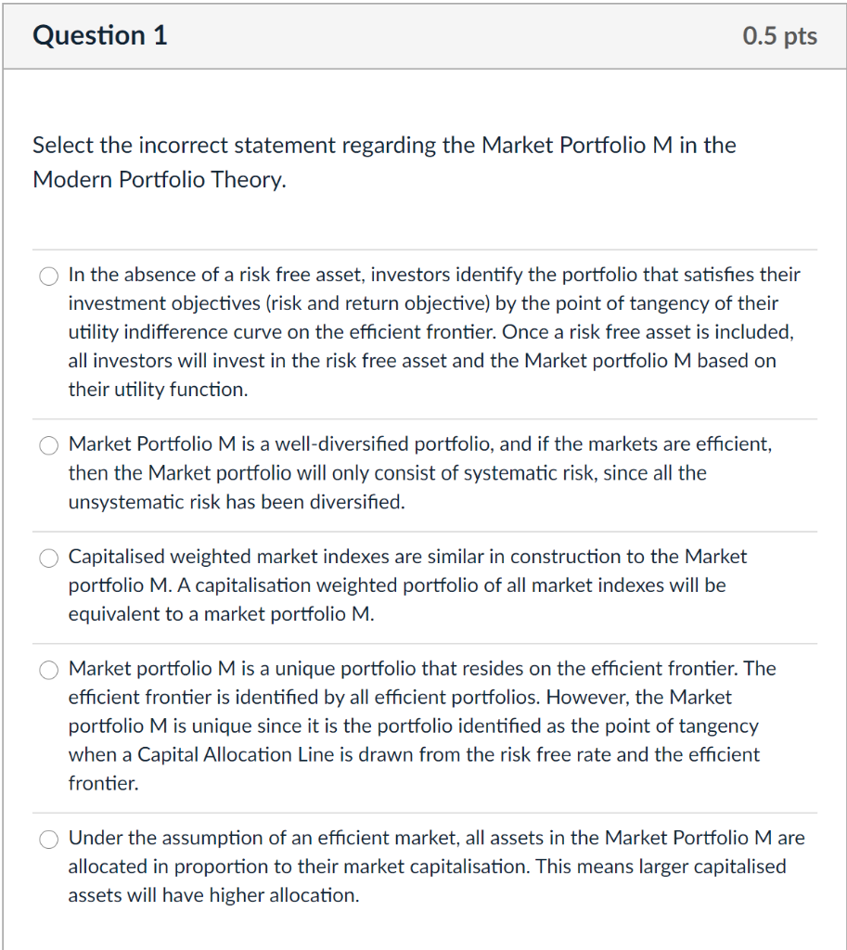Screen dimensions: 847x950
Task: Select the radio button for the risk free asset statement
Action: (x=48, y=276)
